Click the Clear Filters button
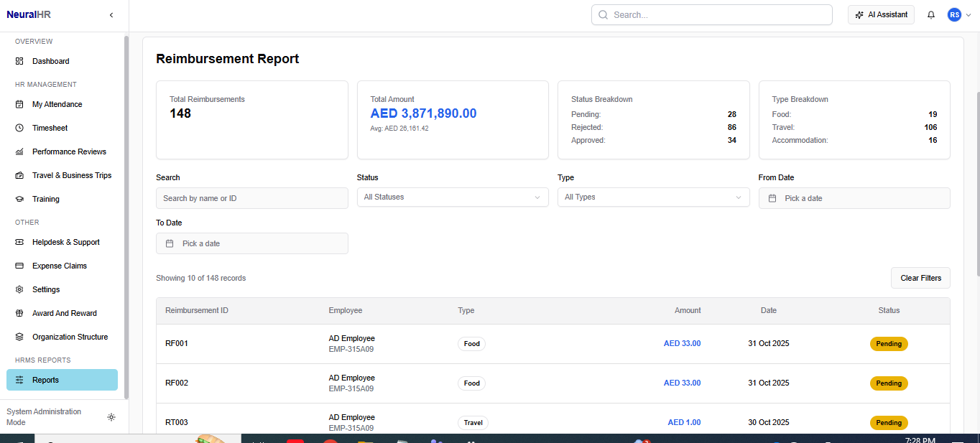This screenshot has width=980, height=443. [x=920, y=278]
